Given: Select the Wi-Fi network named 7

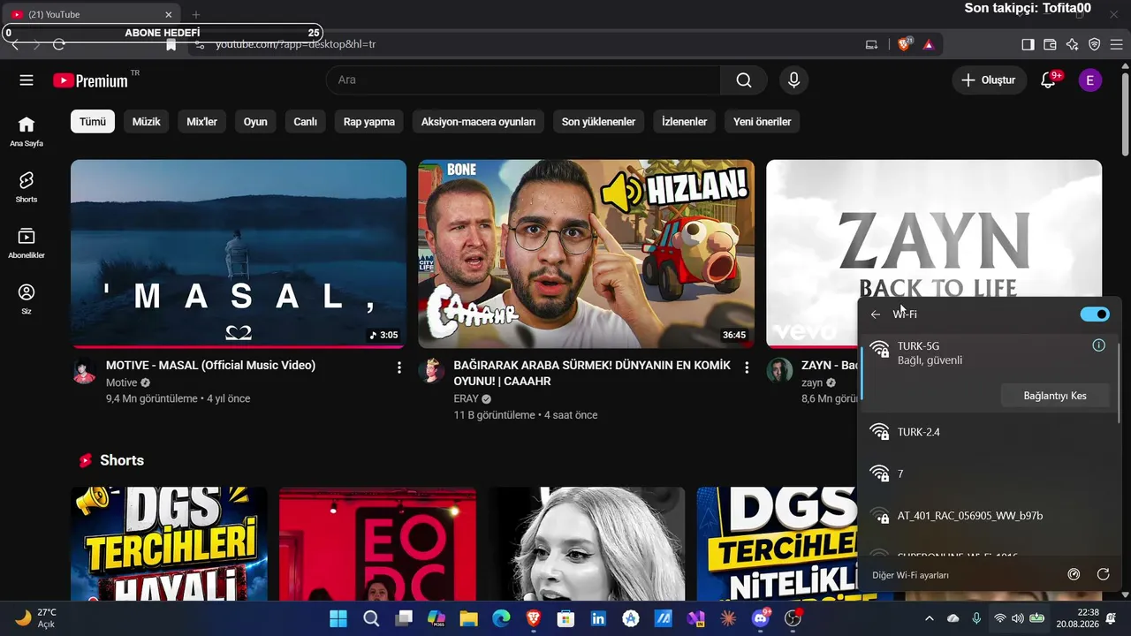Looking at the screenshot, I should pos(990,473).
